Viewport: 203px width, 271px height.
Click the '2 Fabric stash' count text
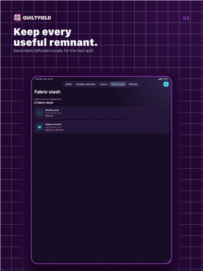pyautogui.click(x=43, y=103)
